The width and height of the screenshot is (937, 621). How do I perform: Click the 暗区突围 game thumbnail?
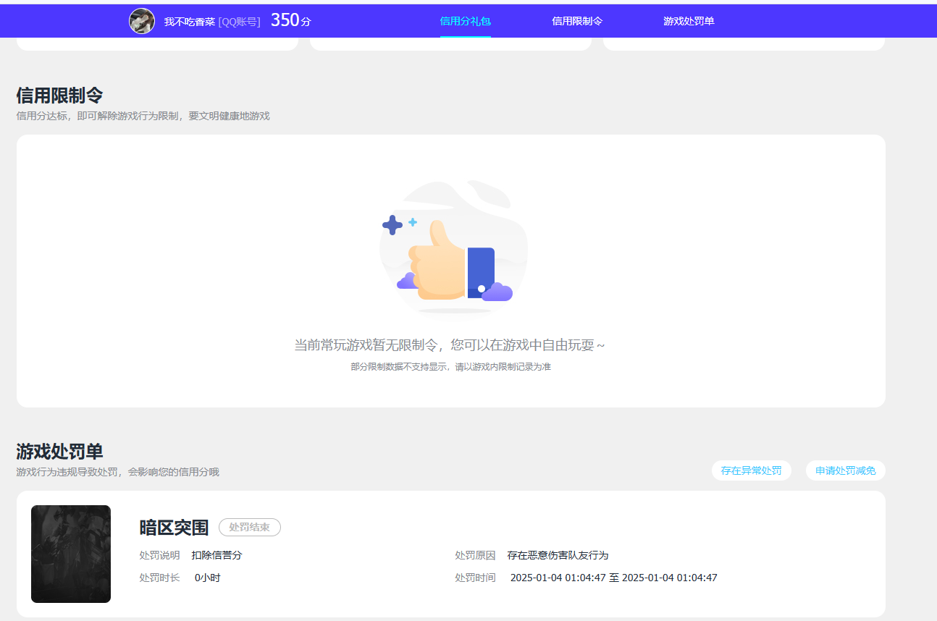pyautogui.click(x=71, y=554)
